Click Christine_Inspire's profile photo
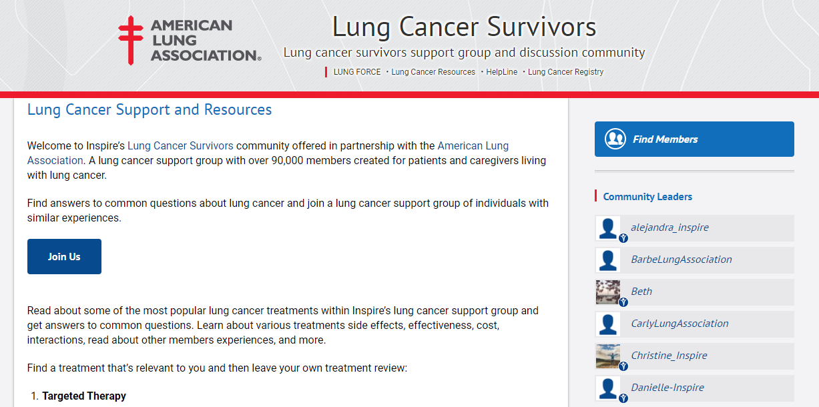This screenshot has width=819, height=407. (608, 356)
